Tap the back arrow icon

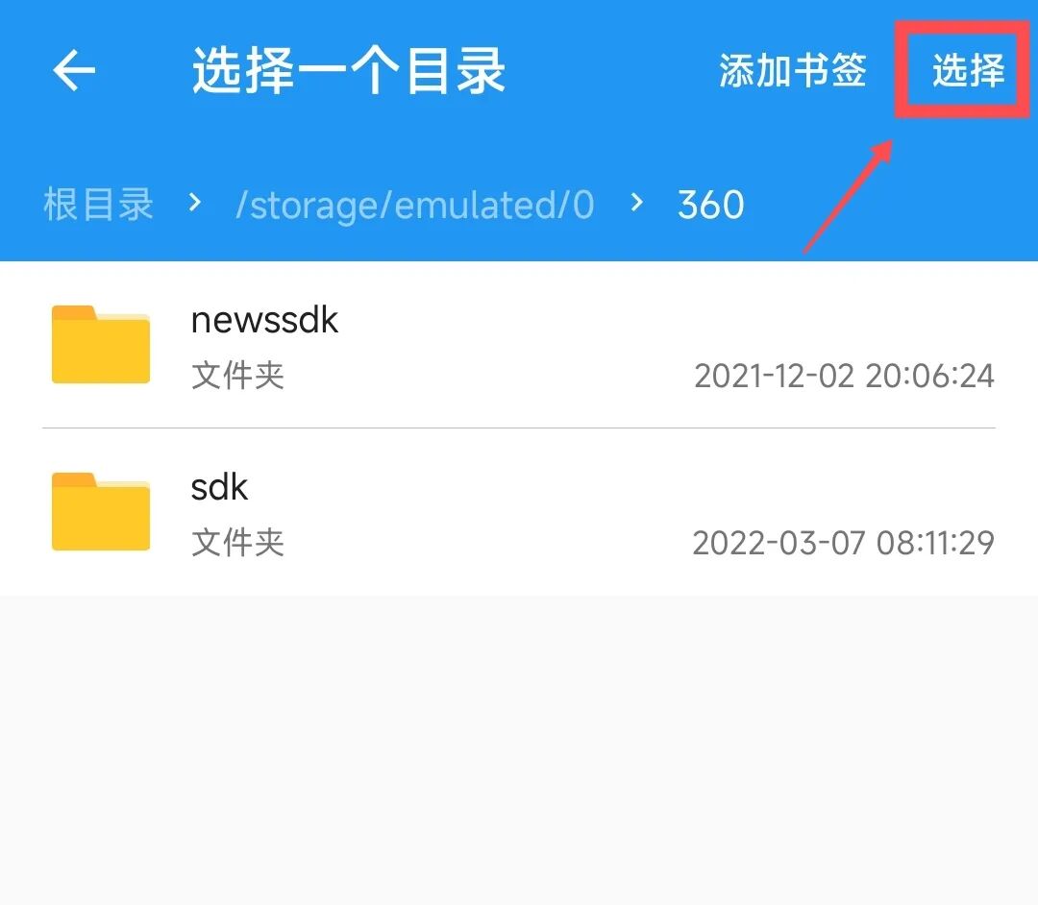tap(73, 69)
